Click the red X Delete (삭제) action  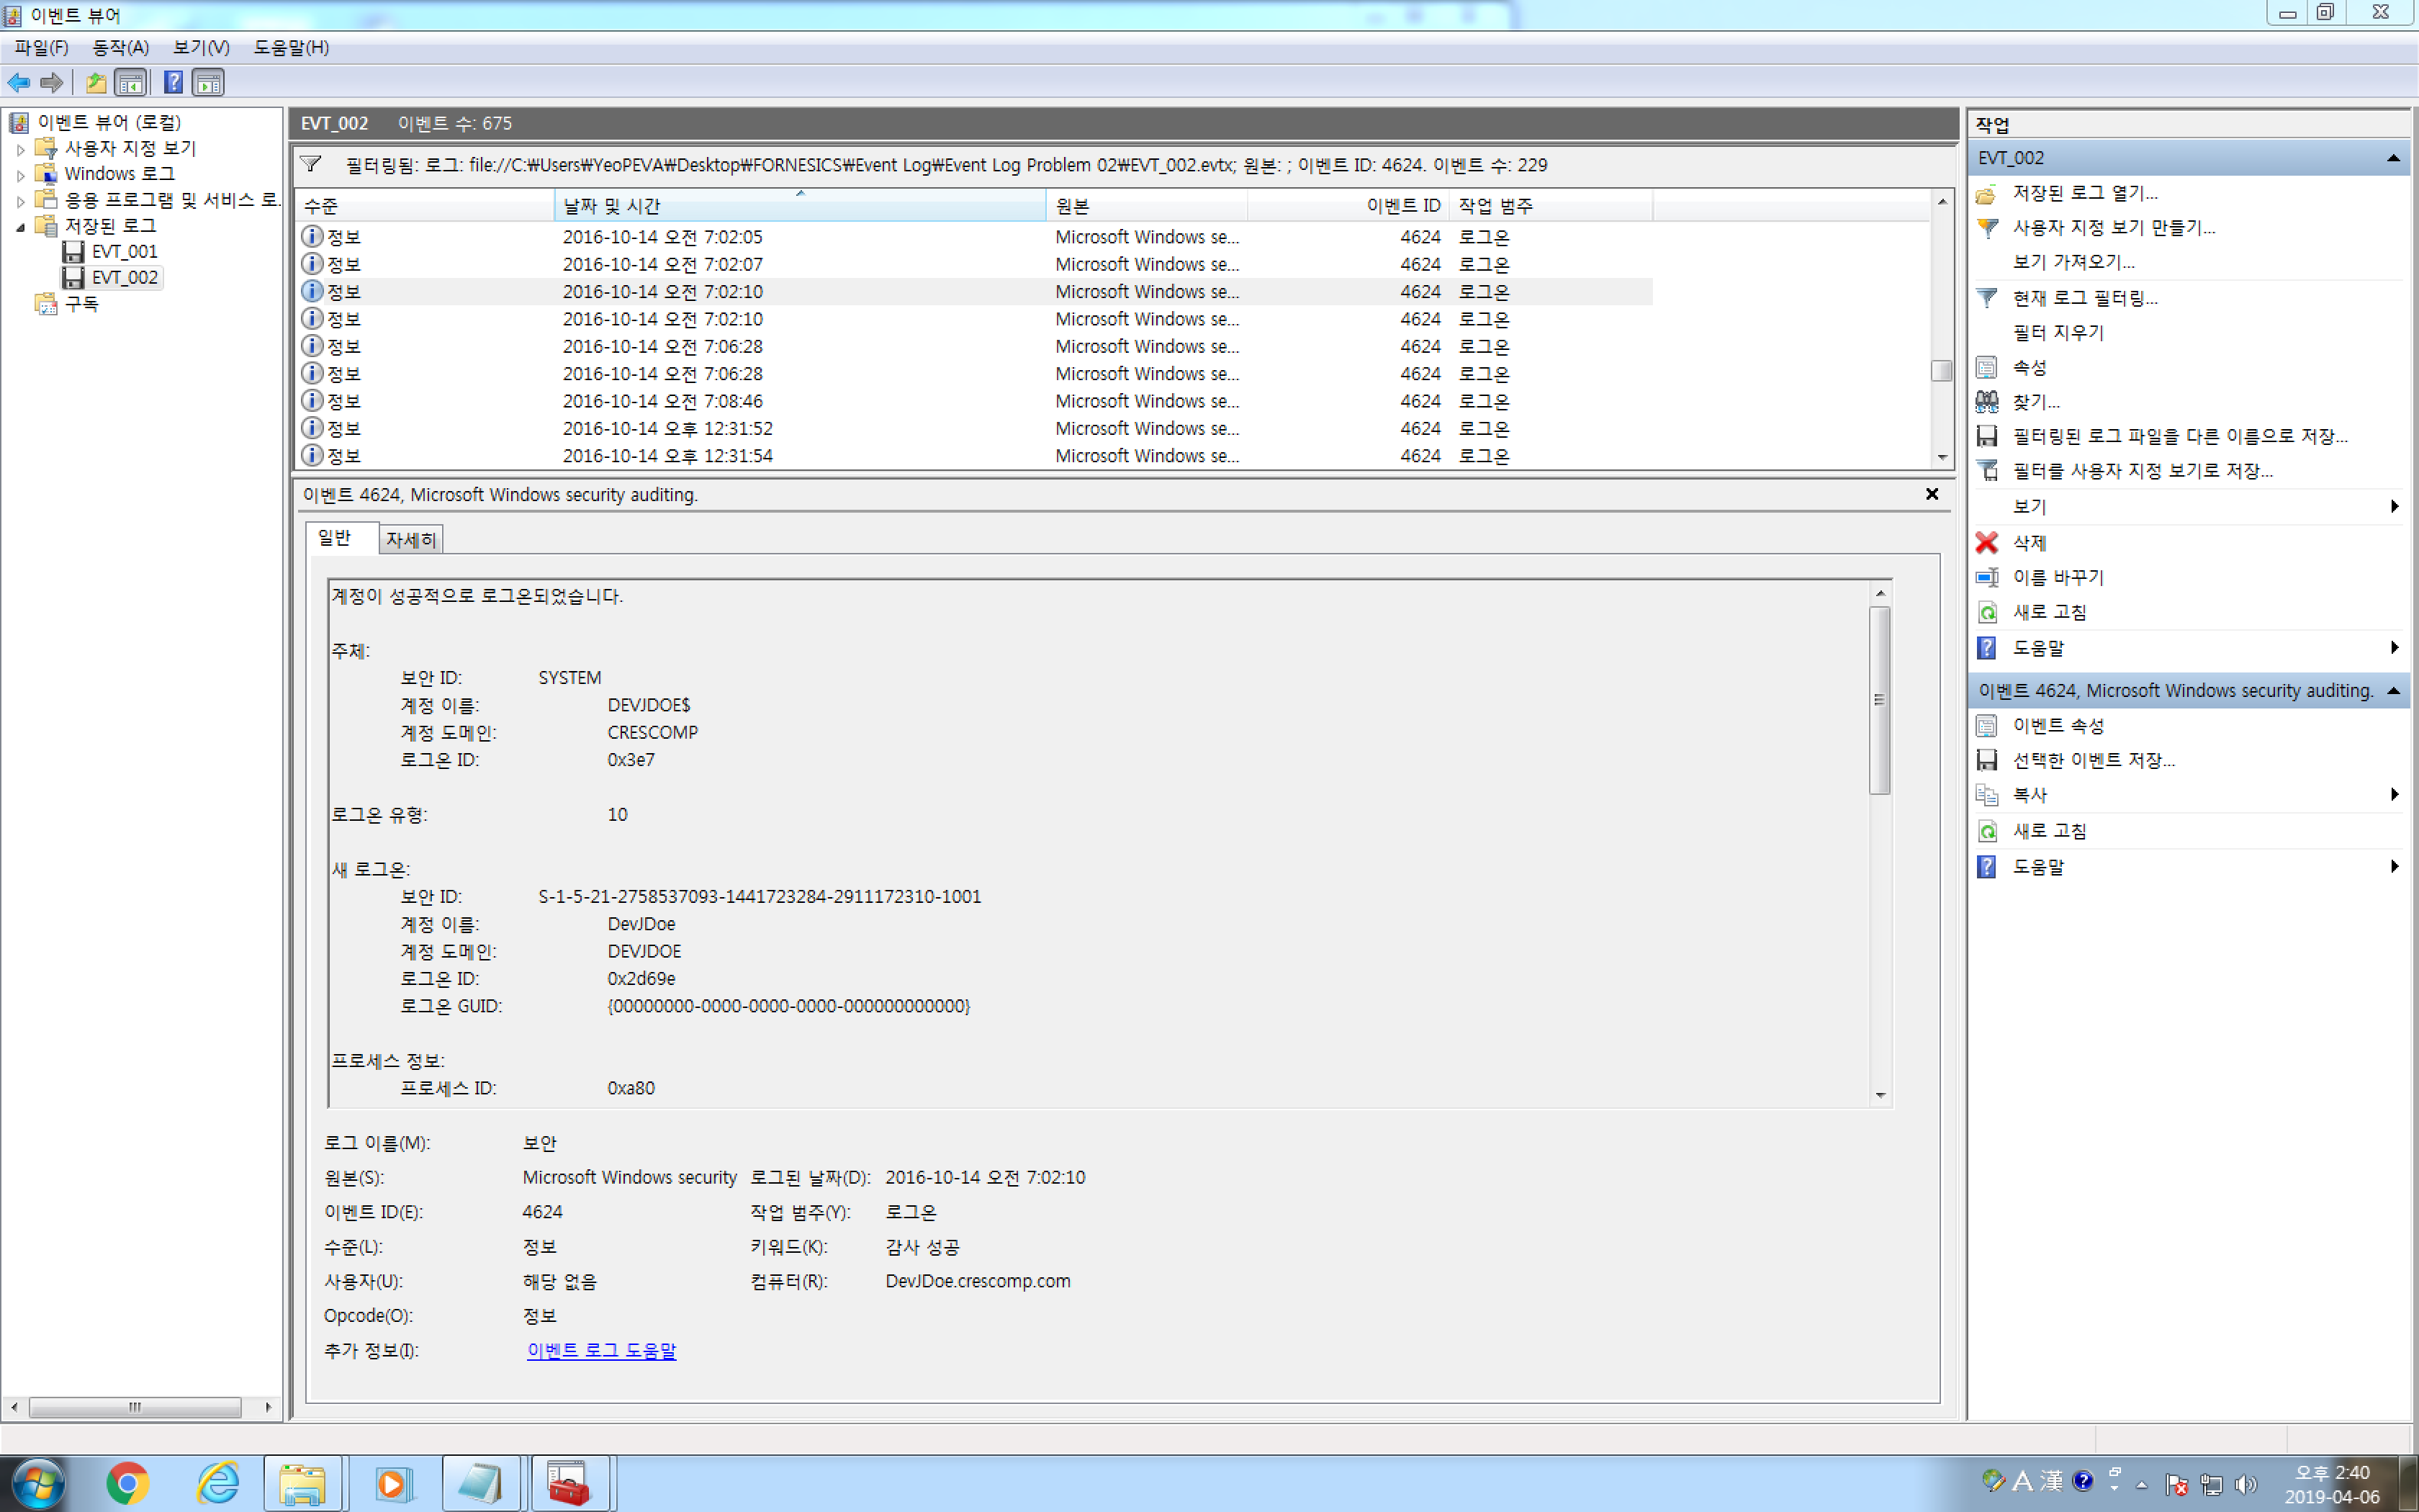click(x=2028, y=543)
